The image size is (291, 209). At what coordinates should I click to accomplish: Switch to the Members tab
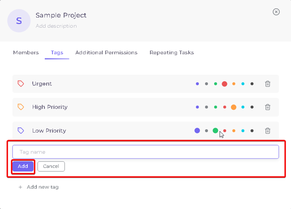tap(26, 52)
